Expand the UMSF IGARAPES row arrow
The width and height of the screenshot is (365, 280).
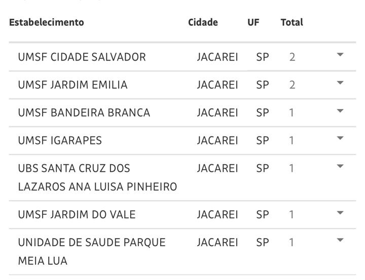[340, 138]
